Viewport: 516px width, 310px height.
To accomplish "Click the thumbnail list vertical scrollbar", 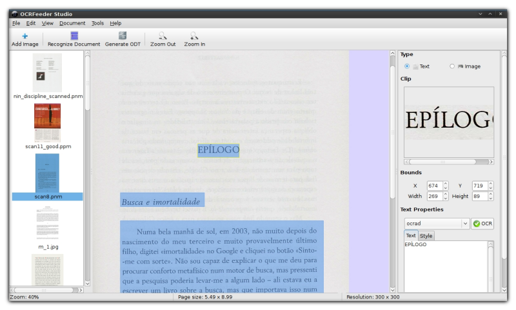I will pos(88,168).
